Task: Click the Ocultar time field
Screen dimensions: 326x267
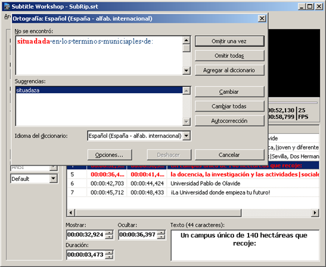Action: click(138, 235)
